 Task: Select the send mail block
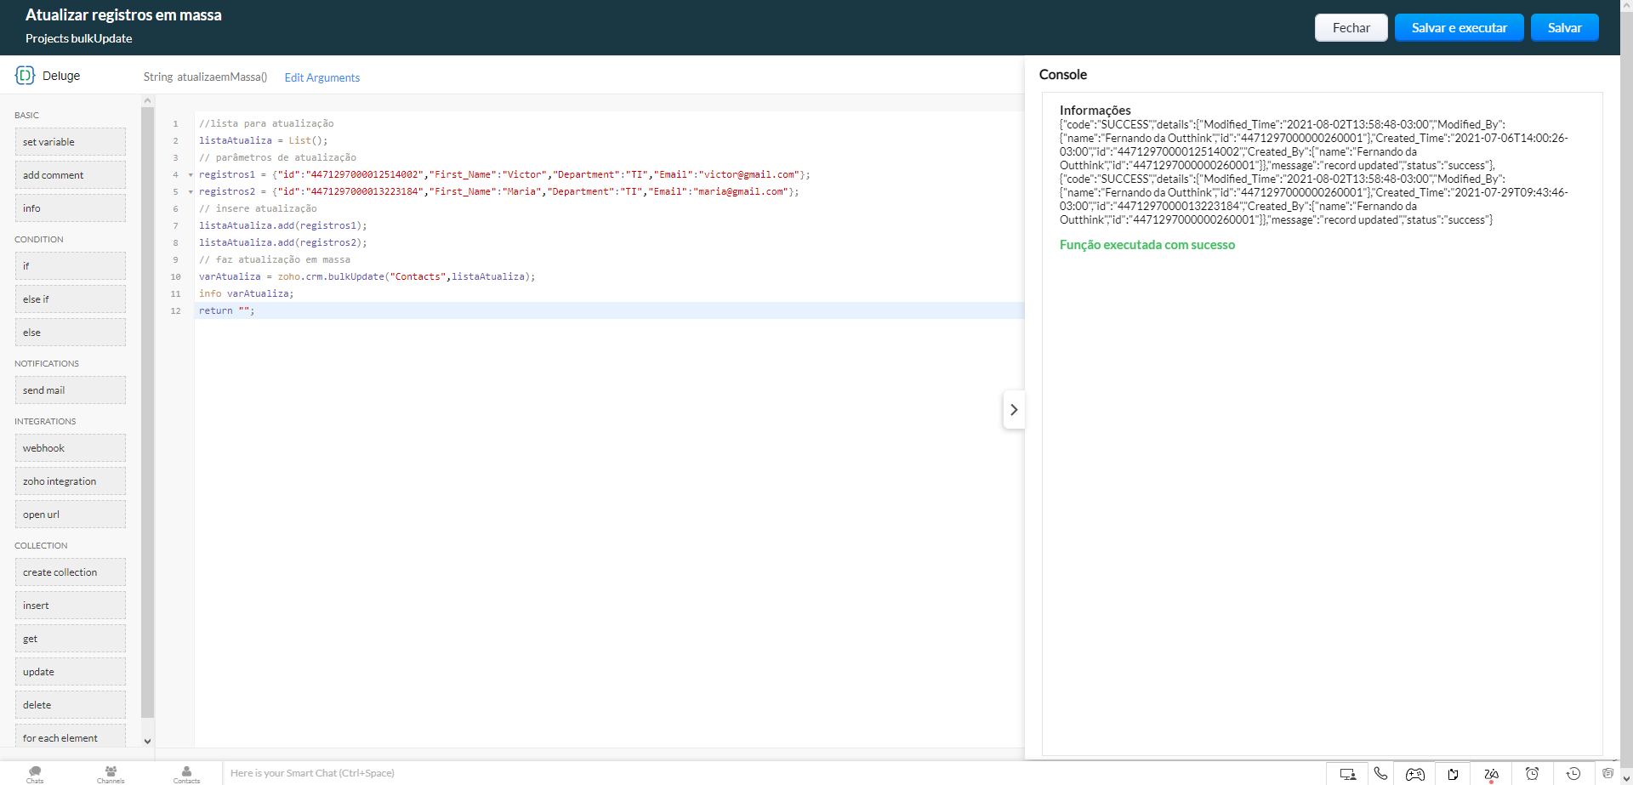(x=70, y=390)
